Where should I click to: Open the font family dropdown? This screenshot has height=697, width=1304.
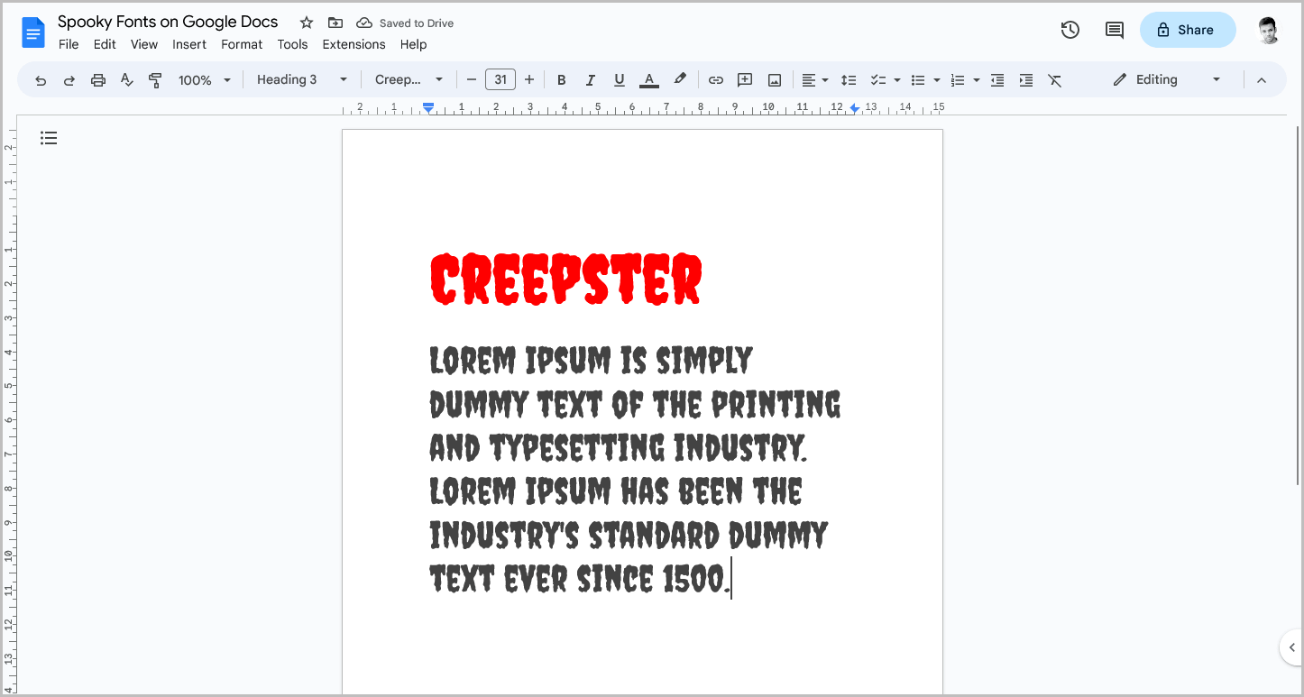pyautogui.click(x=409, y=79)
